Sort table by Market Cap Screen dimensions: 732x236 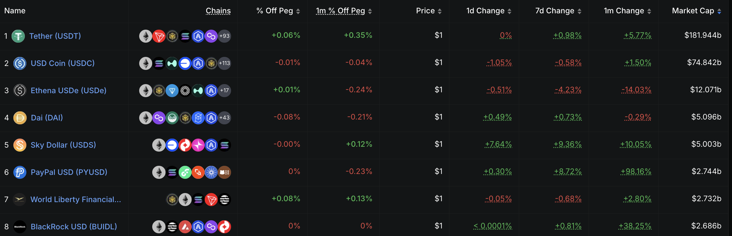[x=696, y=11]
